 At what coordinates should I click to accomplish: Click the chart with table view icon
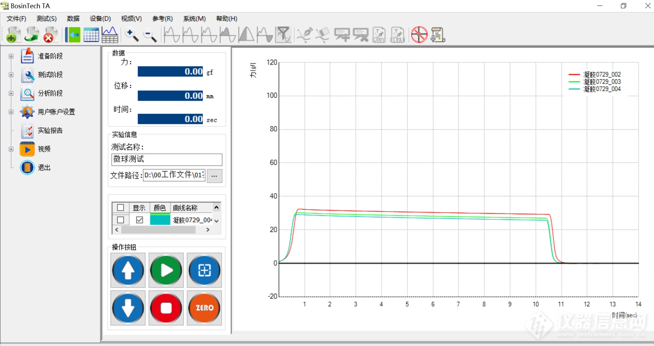[x=110, y=35]
